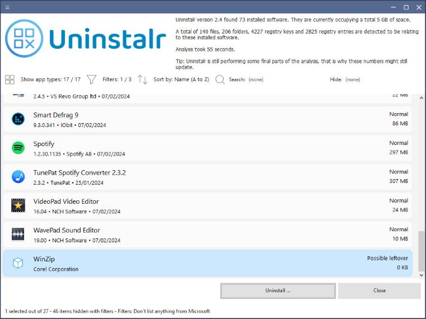Click the Uninstall ... button
This screenshot has height=319, width=426.
click(x=278, y=291)
